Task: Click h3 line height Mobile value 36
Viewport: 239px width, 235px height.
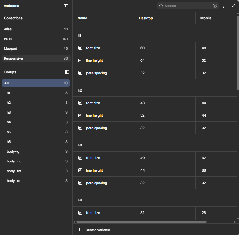Action: [x=210, y=170]
